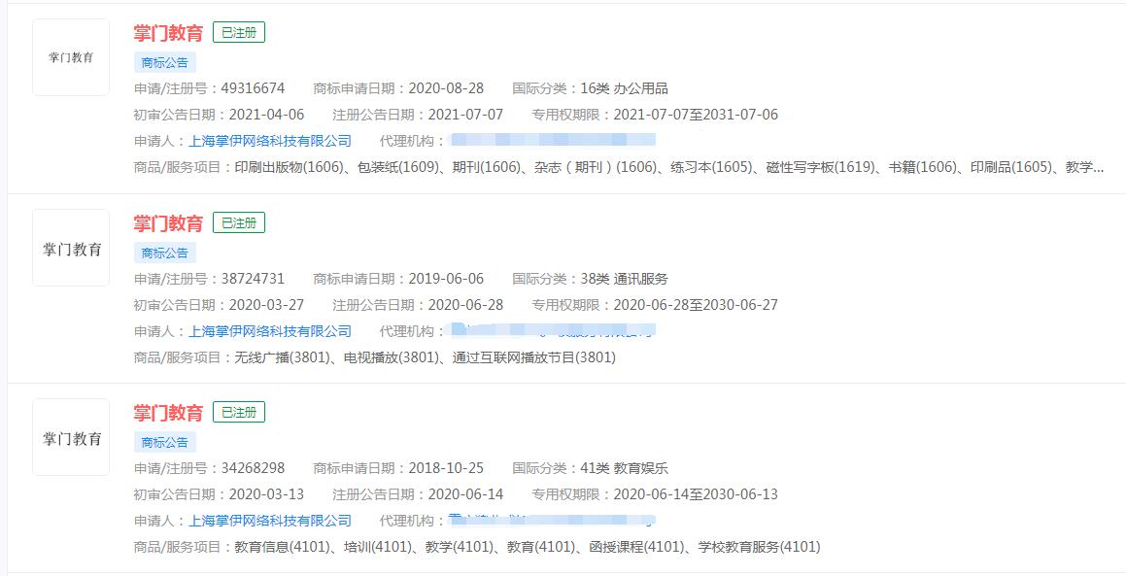Click application date 2019-06-06
Image resolution: width=1126 pixels, height=576 pixels.
click(446, 279)
